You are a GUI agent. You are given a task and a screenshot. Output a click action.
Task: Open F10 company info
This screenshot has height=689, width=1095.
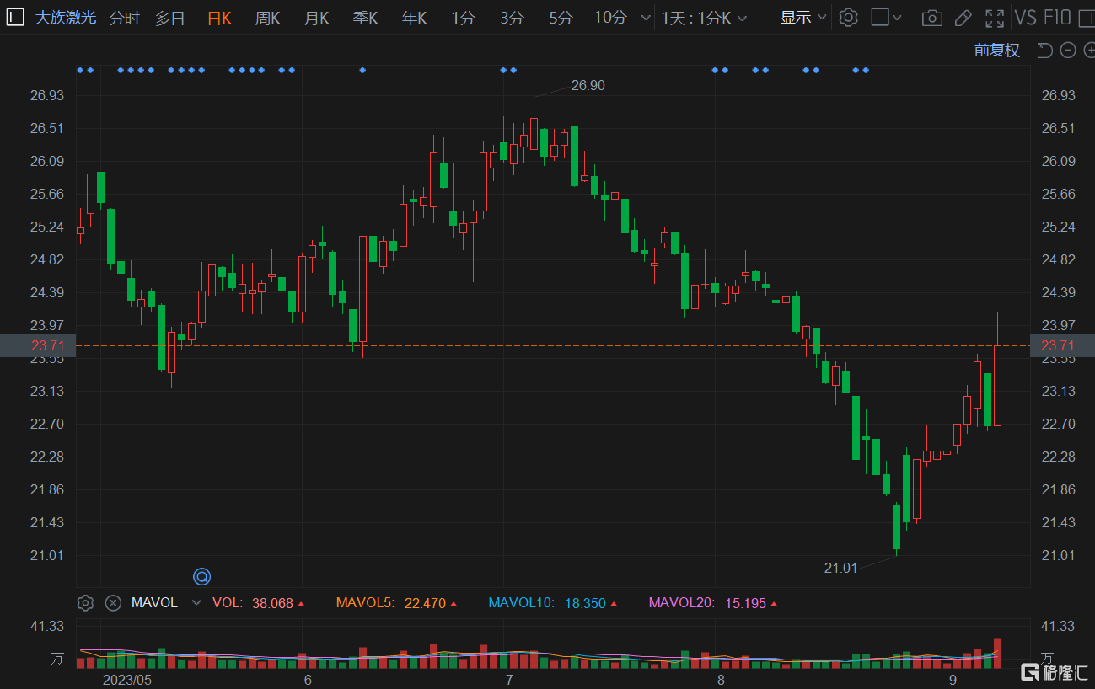(1057, 18)
